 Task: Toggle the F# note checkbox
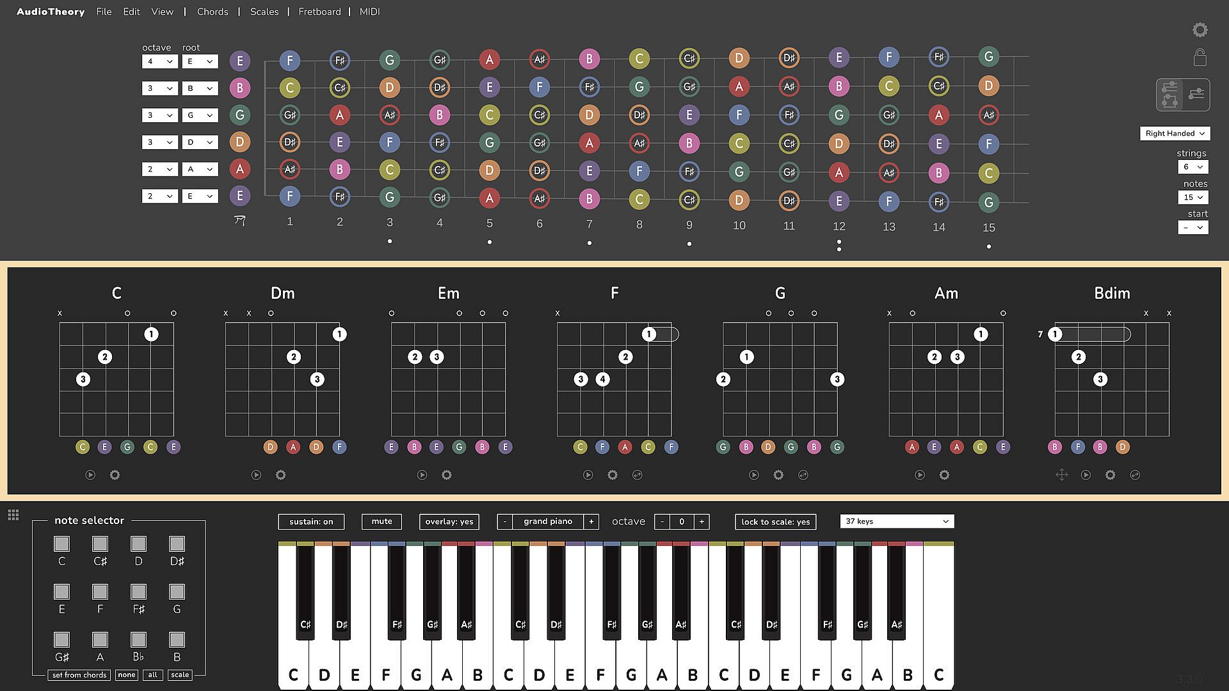point(138,592)
